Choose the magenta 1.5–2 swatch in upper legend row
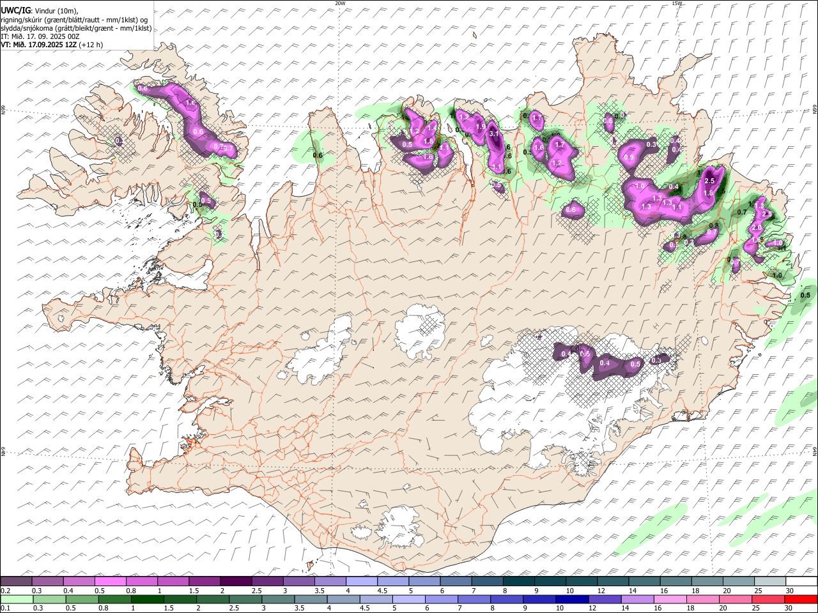818x613 pixels. point(204,582)
